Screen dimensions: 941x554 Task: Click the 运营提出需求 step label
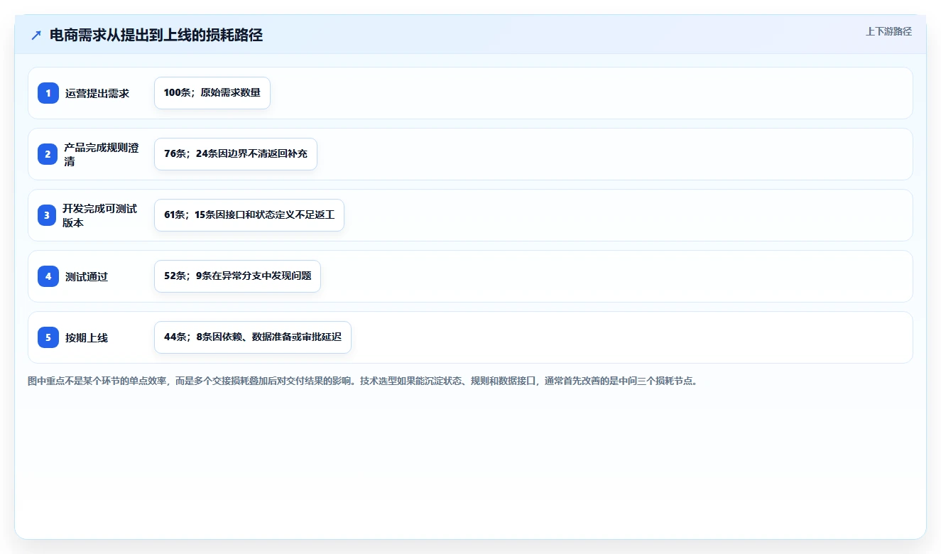click(97, 93)
